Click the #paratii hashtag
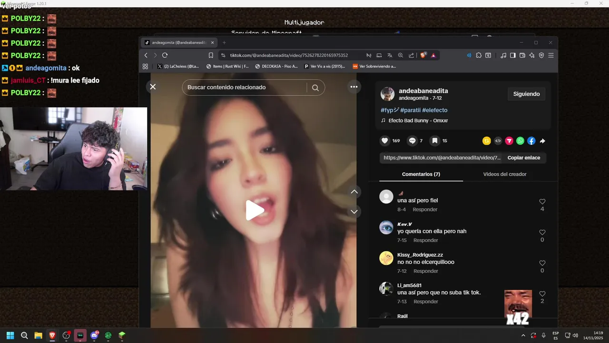 pyautogui.click(x=410, y=110)
